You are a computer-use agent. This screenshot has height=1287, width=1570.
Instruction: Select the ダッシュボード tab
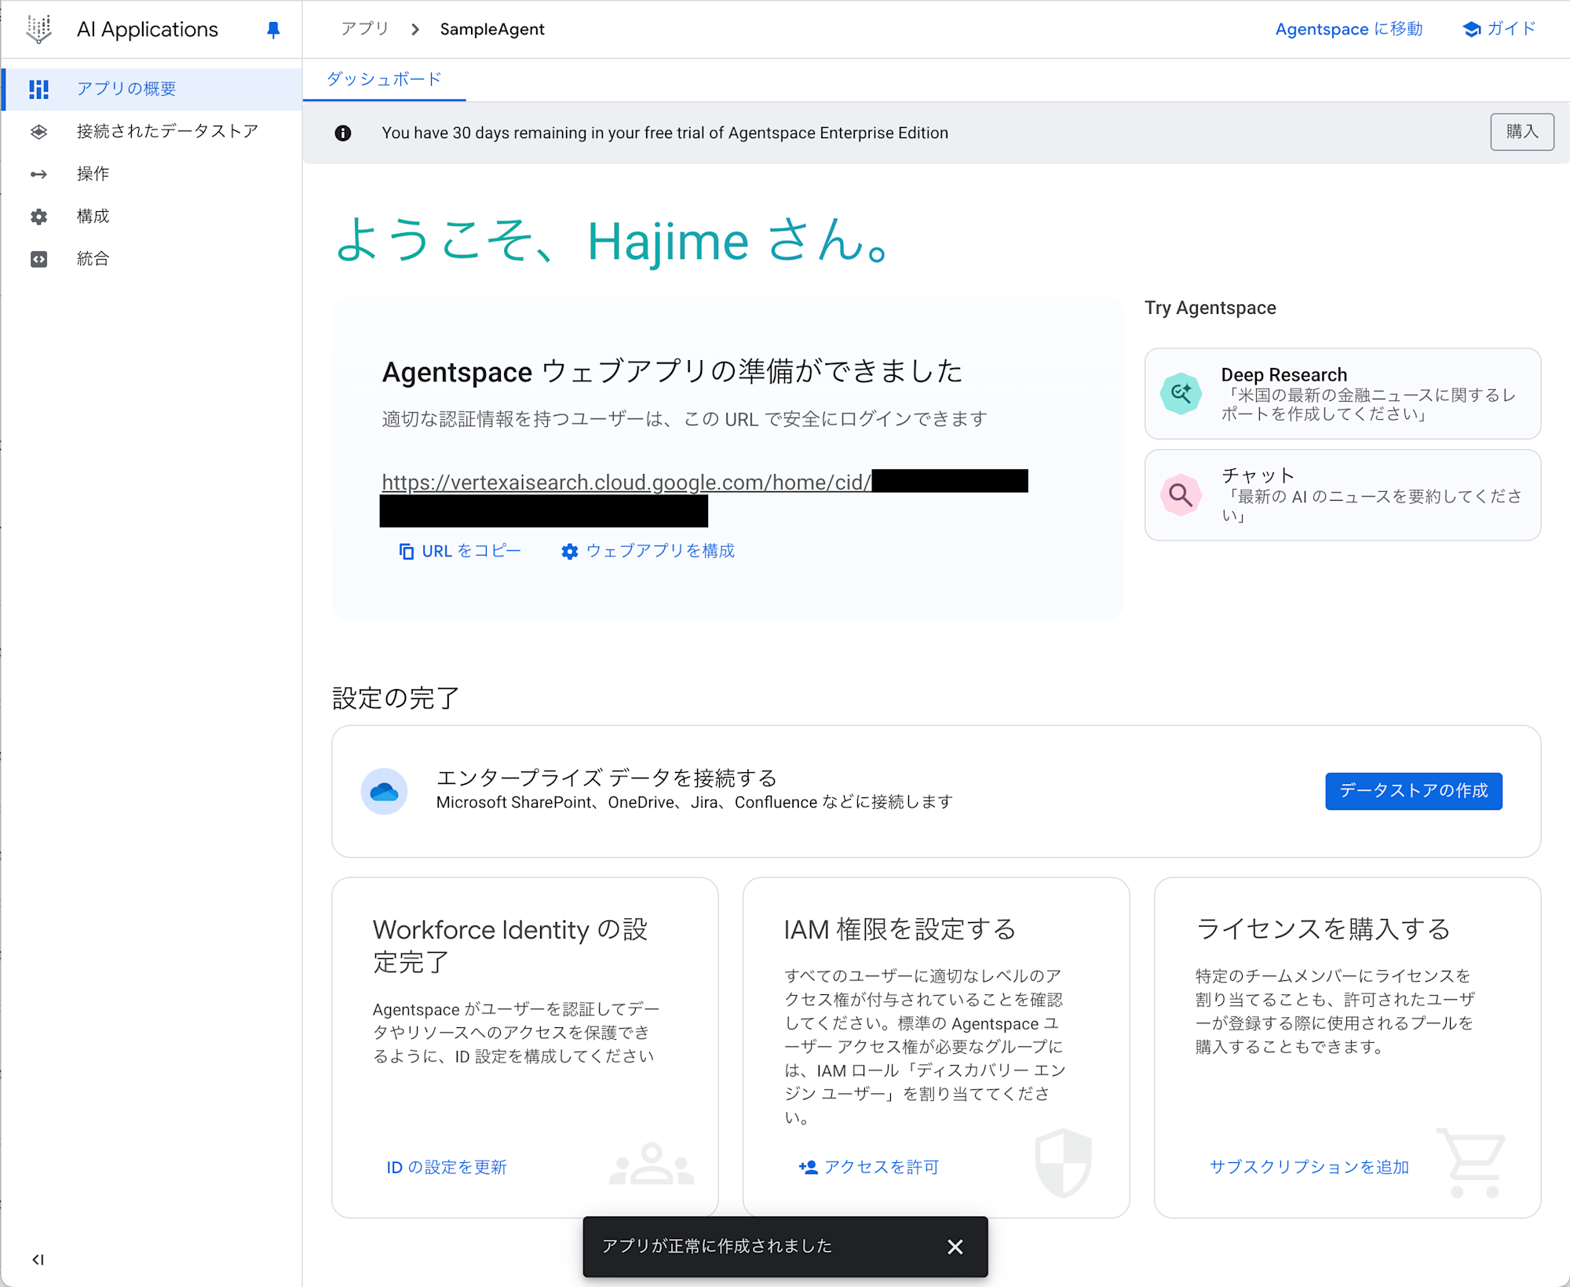pos(384,79)
